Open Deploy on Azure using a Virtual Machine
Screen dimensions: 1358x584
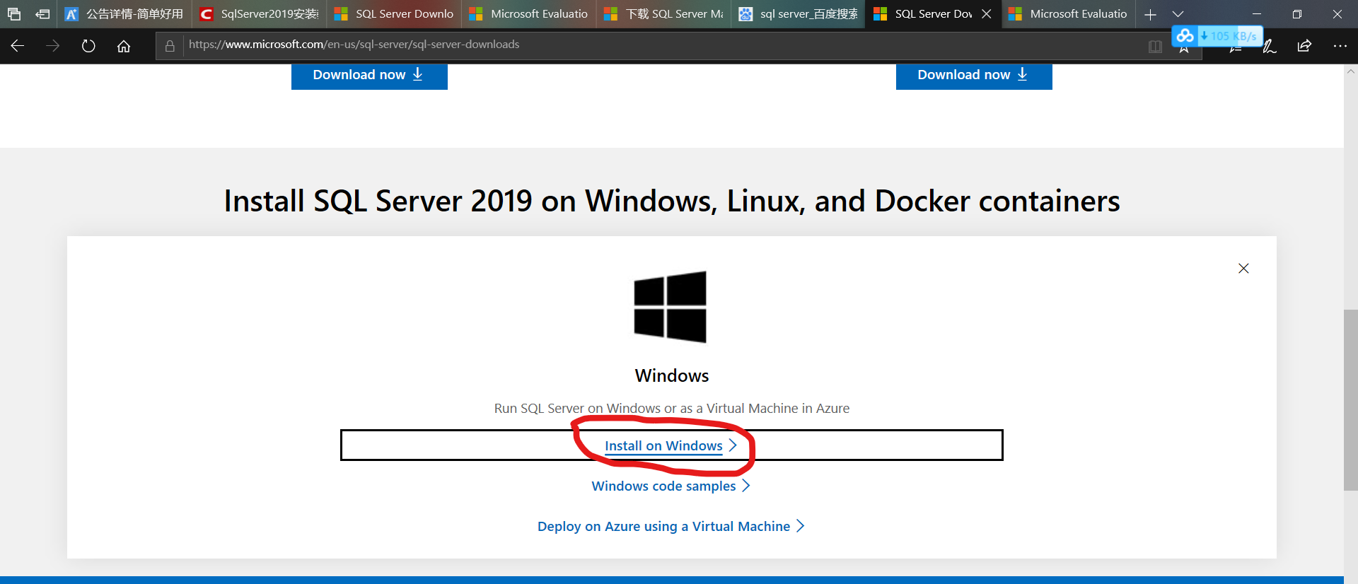(x=671, y=526)
